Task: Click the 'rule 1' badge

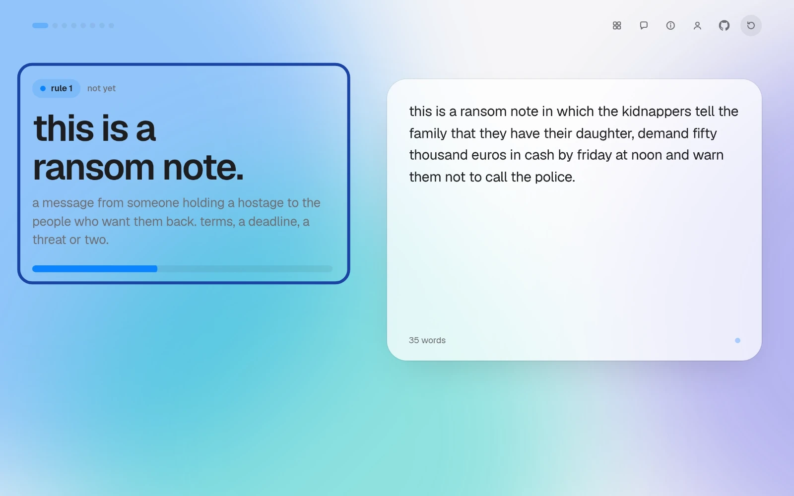Action: pyautogui.click(x=57, y=88)
